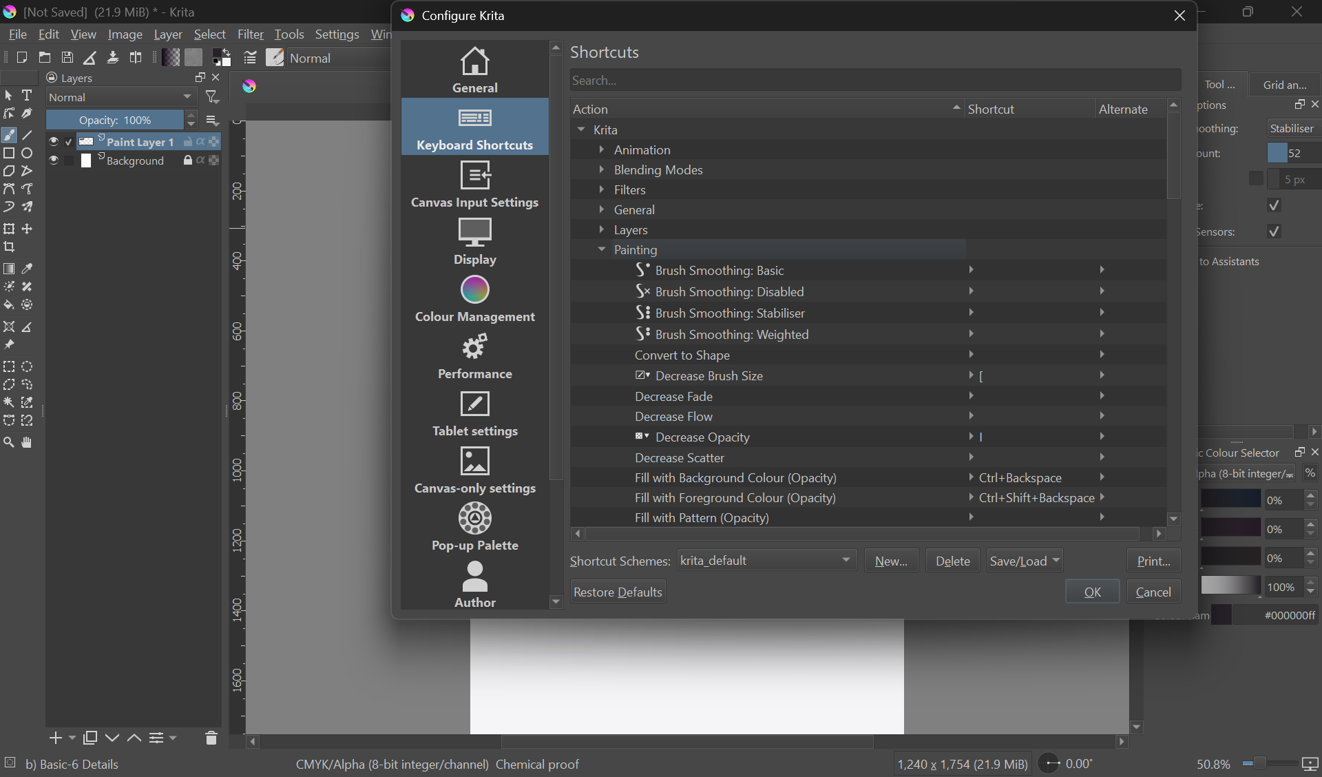Toggle visibility of Background layer
Image resolution: width=1322 pixels, height=777 pixels.
pyautogui.click(x=54, y=160)
